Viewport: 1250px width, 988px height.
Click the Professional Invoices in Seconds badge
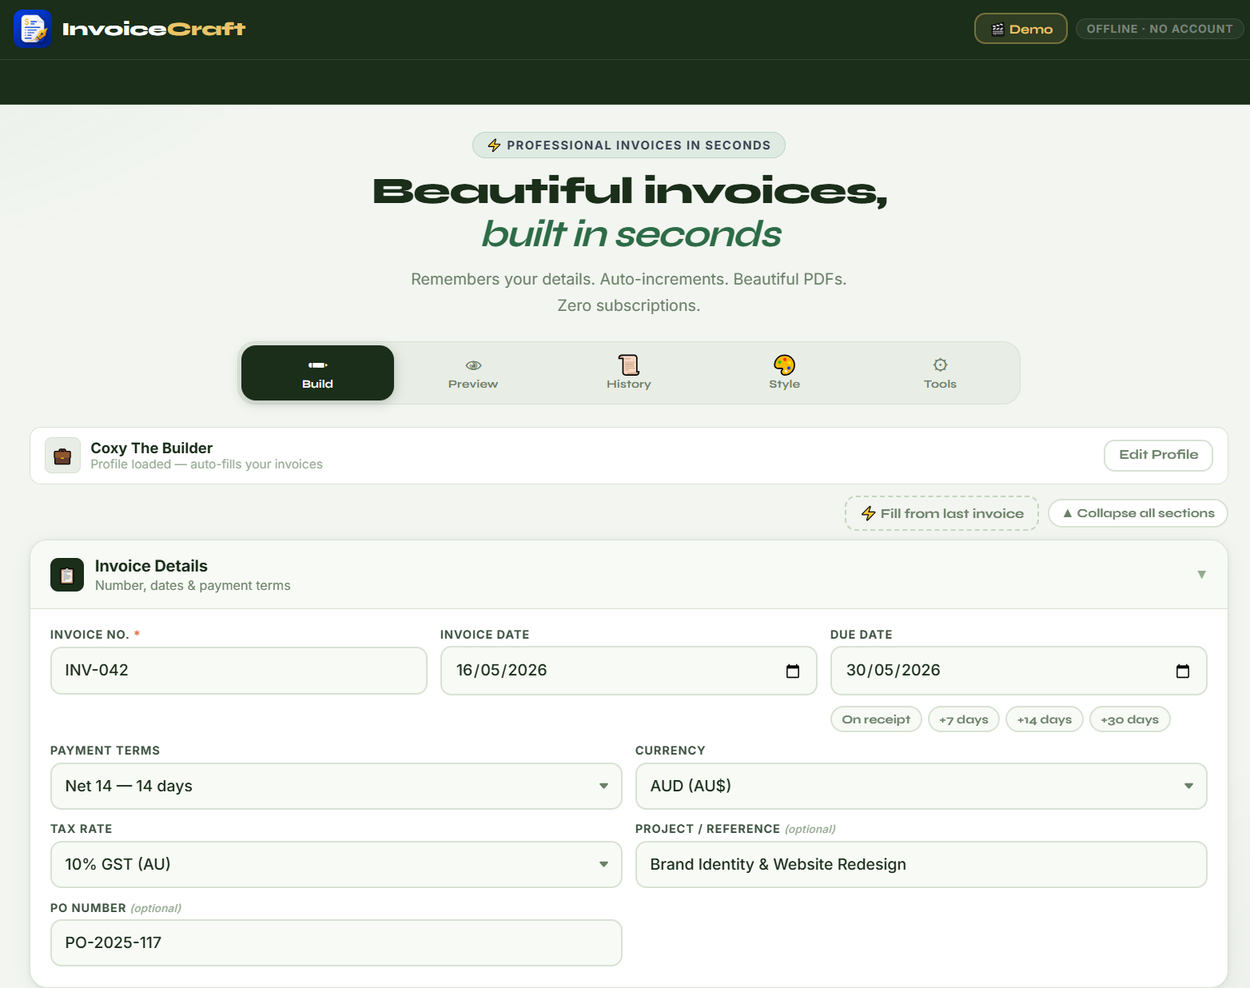629,145
